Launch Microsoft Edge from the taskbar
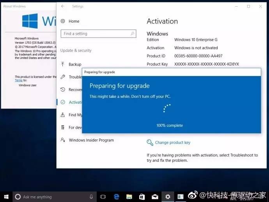The width and height of the screenshot is (269, 202). [116, 197]
